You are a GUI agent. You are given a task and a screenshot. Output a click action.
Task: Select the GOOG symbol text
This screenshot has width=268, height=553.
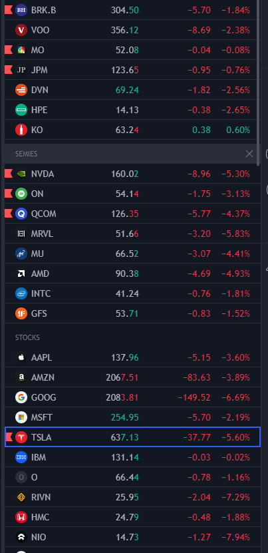[x=43, y=397]
